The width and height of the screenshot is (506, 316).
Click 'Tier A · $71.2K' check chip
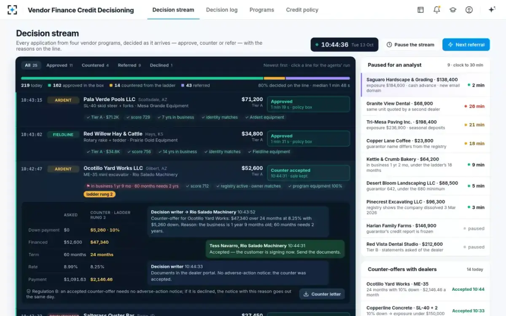[x=102, y=117]
